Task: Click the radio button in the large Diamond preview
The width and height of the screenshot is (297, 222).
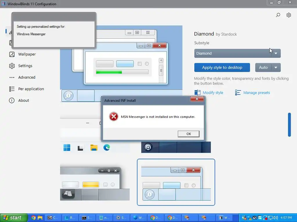Action: tap(147, 64)
